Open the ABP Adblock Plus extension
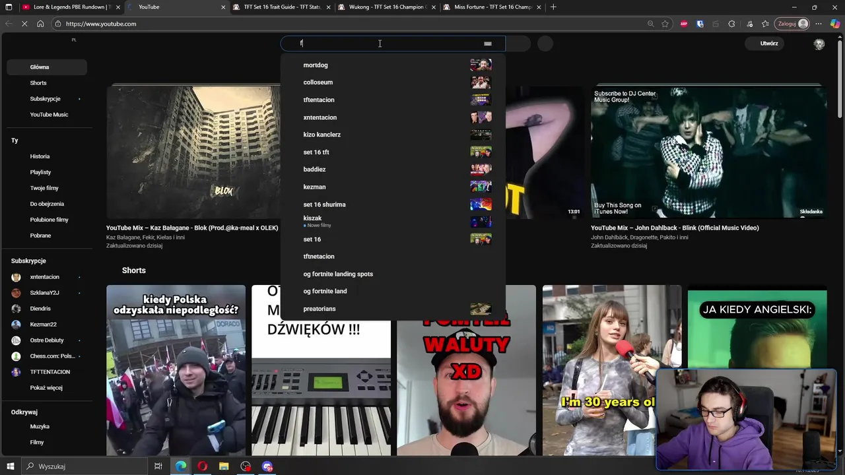The height and width of the screenshot is (475, 845). (x=684, y=24)
